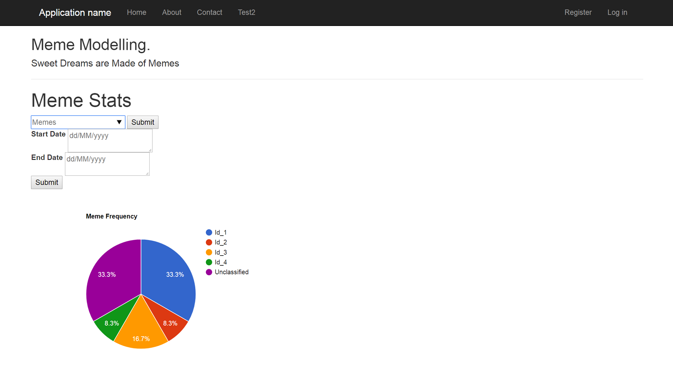Viewport: 673px width, 380px height.
Task: Click the Submit button beside Memes dropdown
Action: point(143,122)
